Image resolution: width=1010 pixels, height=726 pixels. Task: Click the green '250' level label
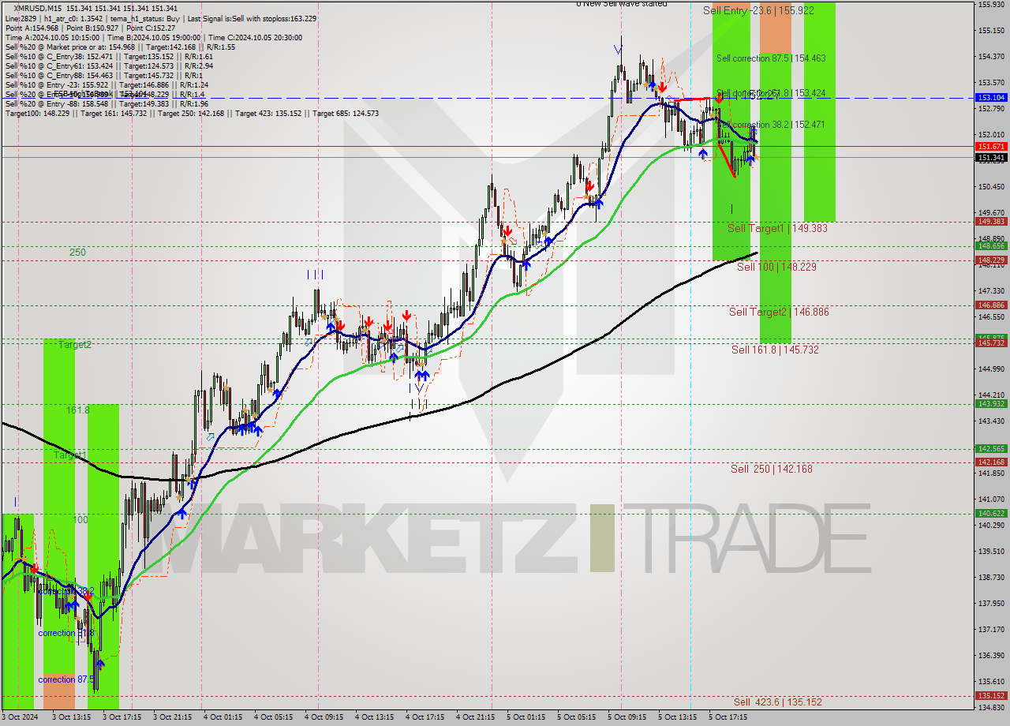click(x=77, y=253)
